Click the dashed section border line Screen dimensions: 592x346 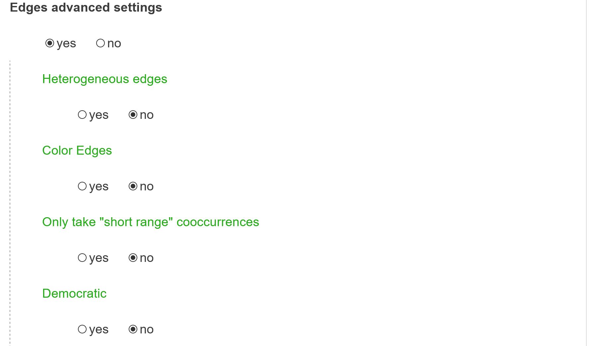point(10,203)
